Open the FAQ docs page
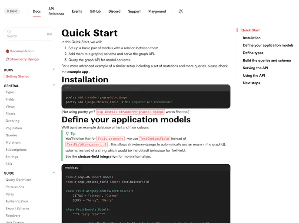Image resolution: width=299 pixels, height=223 pixels. pos(9,164)
